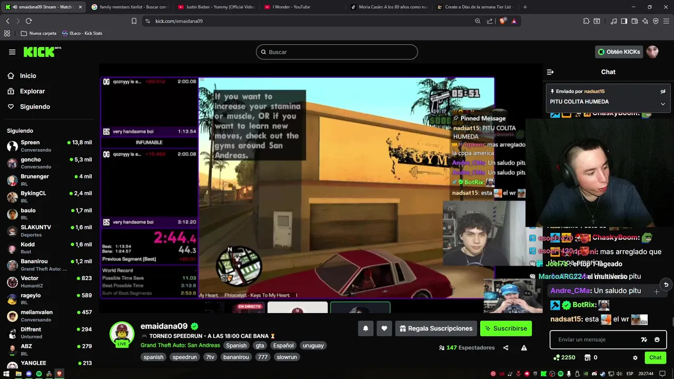674x379 pixels.
Task: Click Grand Theft Auto: San Andreas category link
Action: point(180,345)
